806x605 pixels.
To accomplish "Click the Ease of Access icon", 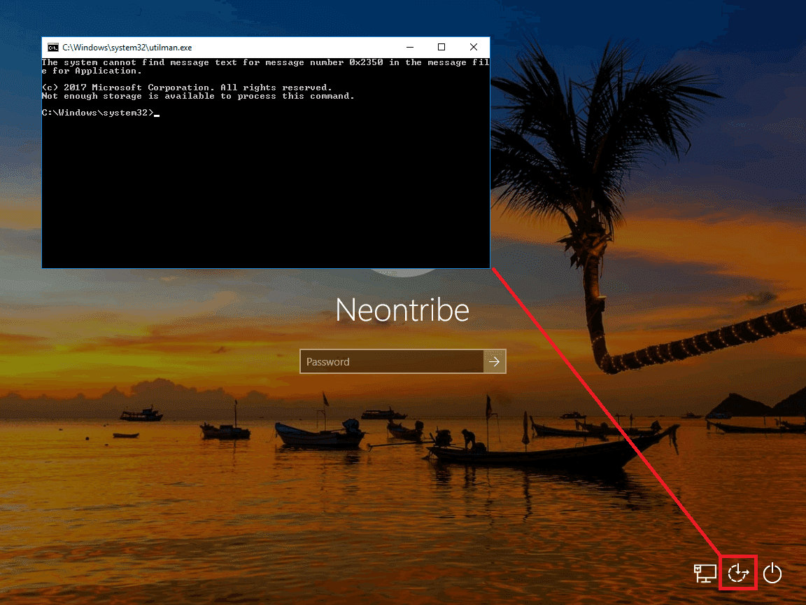I will 738,573.
